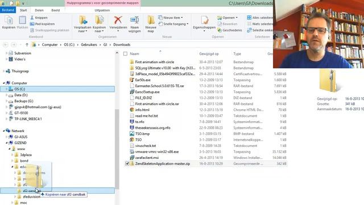Expand the Thuisgroep tree node
The height and width of the screenshot is (205, 364).
tap(4, 71)
